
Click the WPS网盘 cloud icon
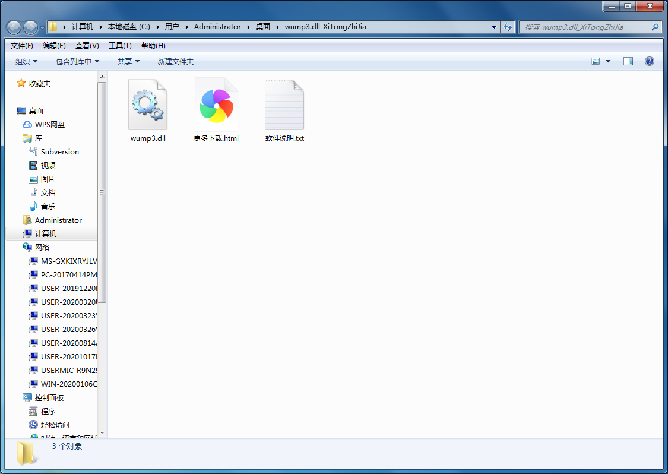27,125
